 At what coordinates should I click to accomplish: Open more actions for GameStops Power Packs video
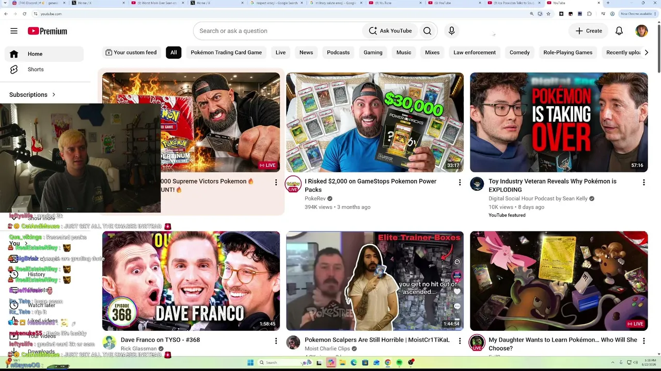(460, 182)
